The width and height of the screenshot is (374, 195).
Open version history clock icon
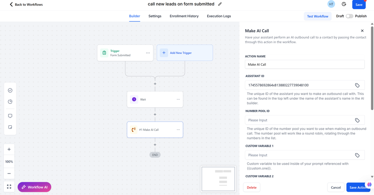[x=344, y=4]
